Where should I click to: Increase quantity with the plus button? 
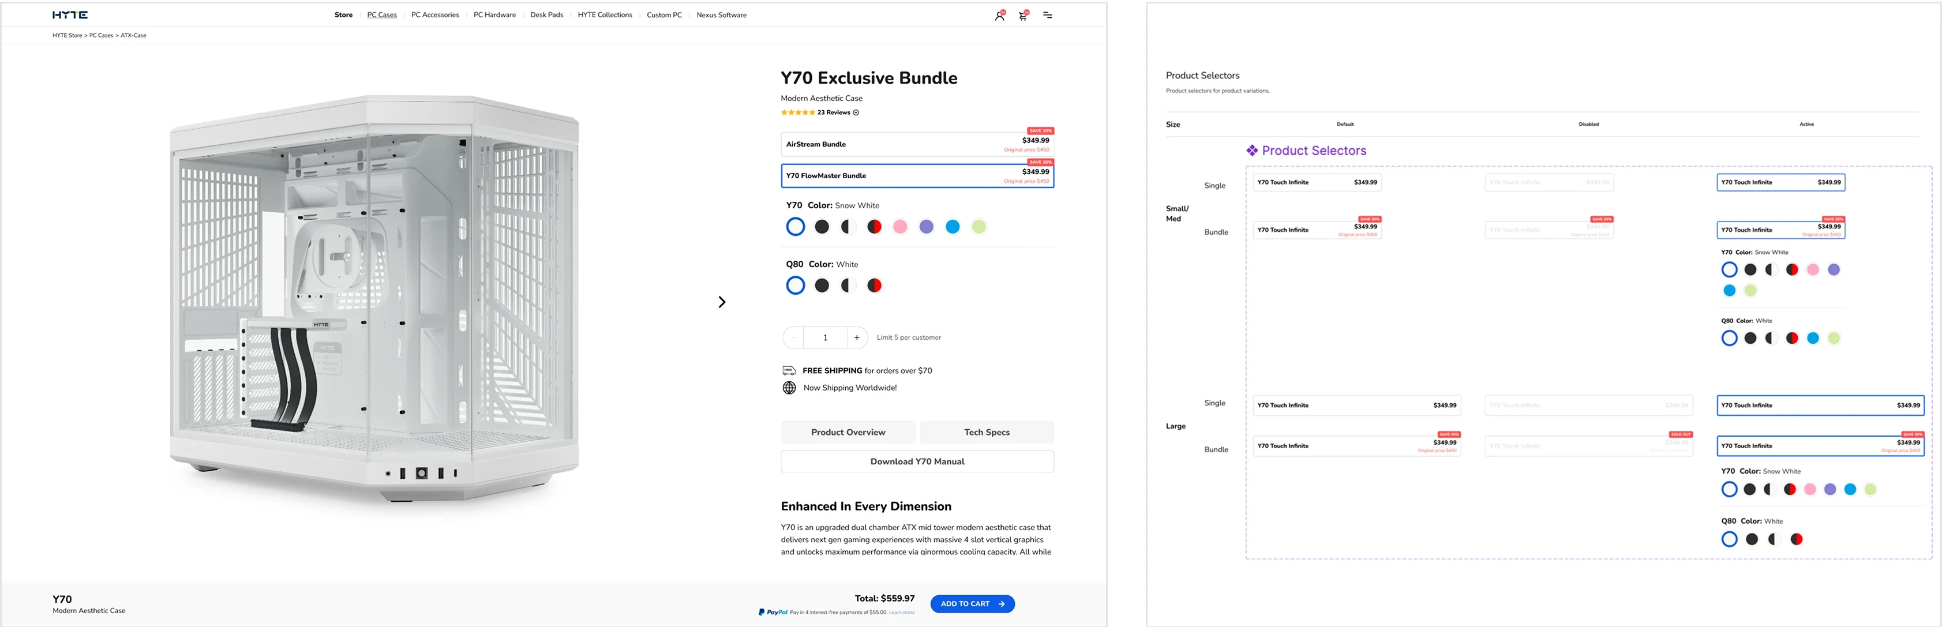[x=856, y=337]
